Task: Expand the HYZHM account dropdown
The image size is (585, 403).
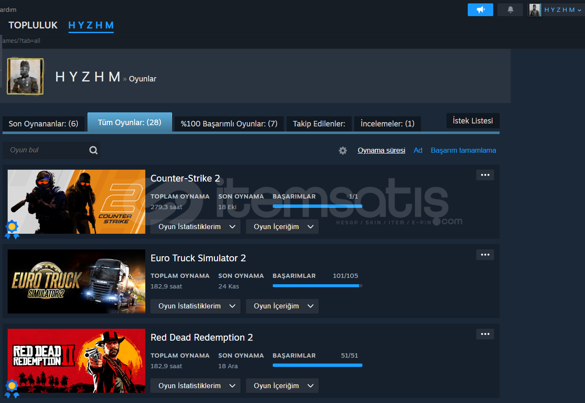Action: 562,10
